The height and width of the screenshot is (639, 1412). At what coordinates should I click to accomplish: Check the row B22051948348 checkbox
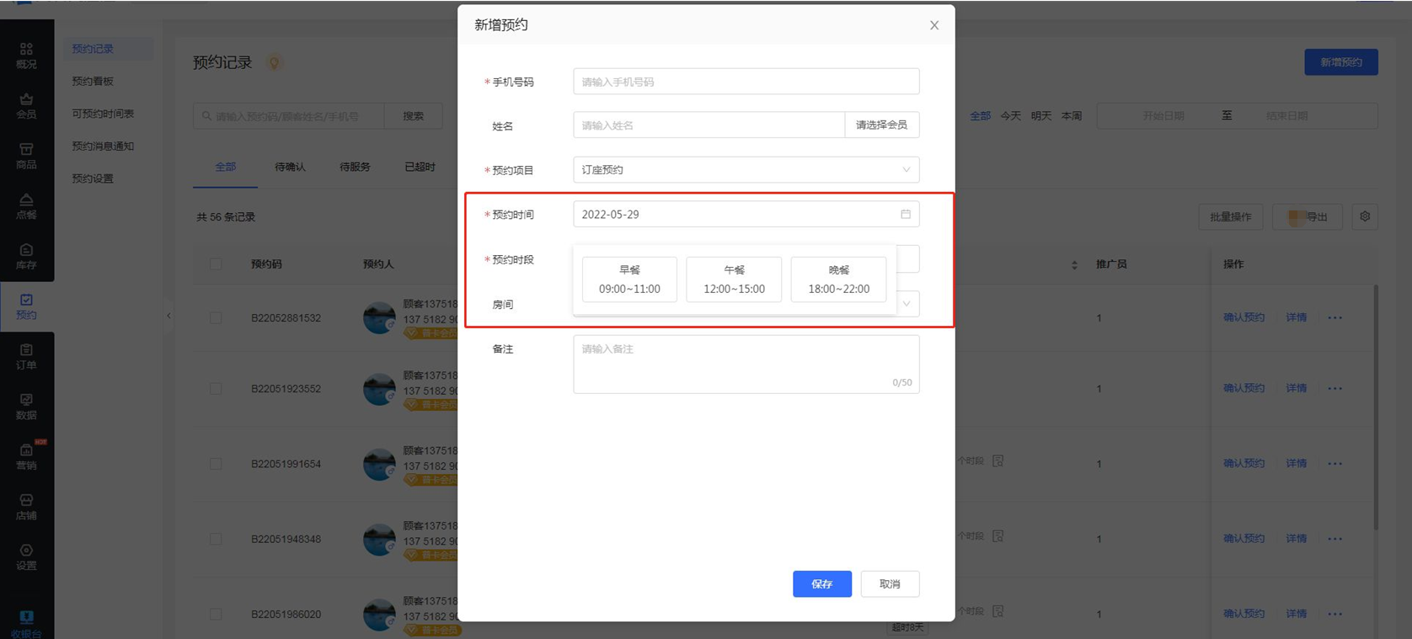216,539
